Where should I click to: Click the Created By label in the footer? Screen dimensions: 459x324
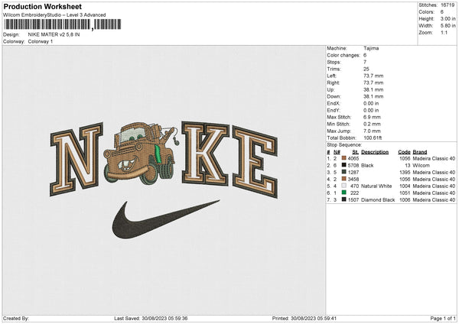[16, 319]
